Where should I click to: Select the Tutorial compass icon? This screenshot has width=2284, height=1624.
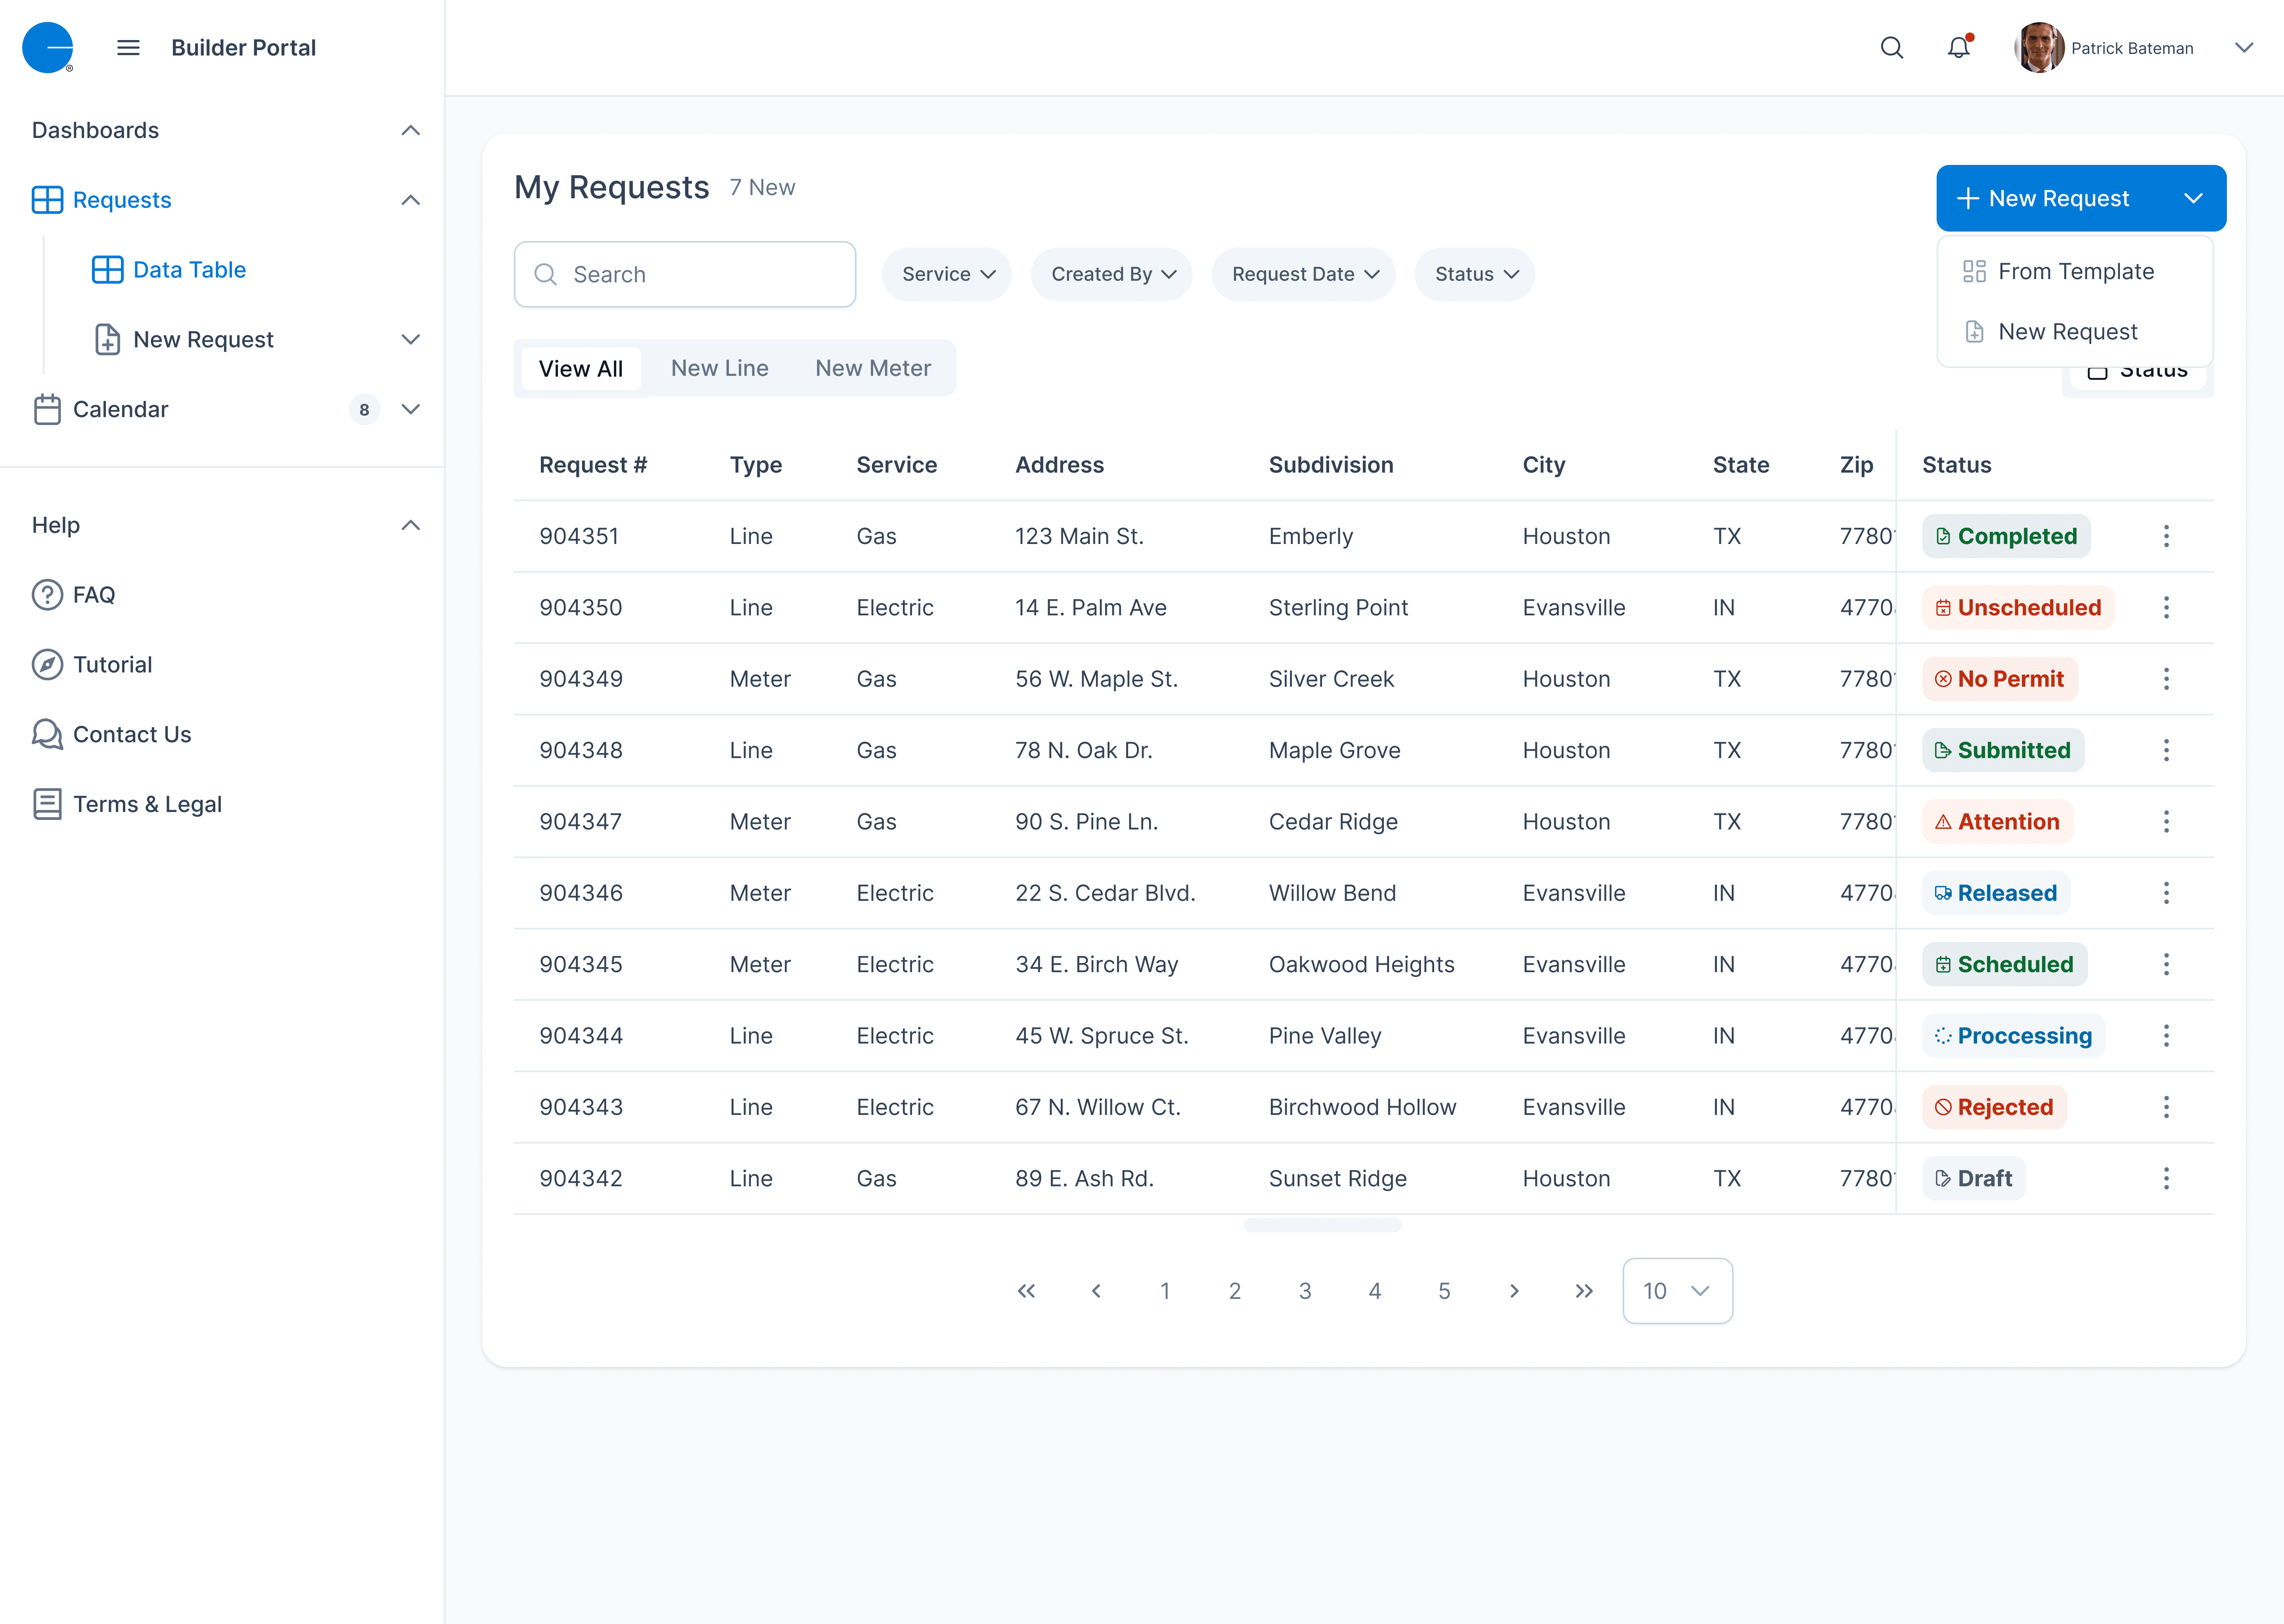(47, 664)
